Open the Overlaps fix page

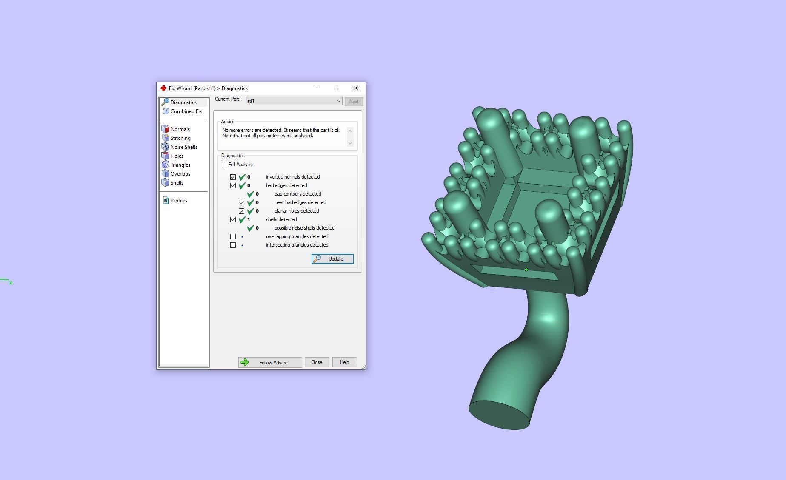(x=180, y=174)
